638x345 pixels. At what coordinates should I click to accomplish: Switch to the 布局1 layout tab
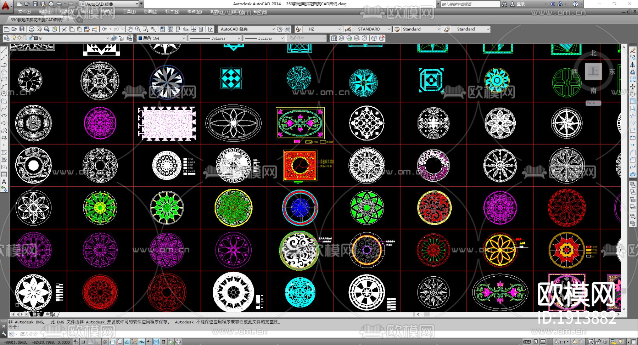(50, 314)
